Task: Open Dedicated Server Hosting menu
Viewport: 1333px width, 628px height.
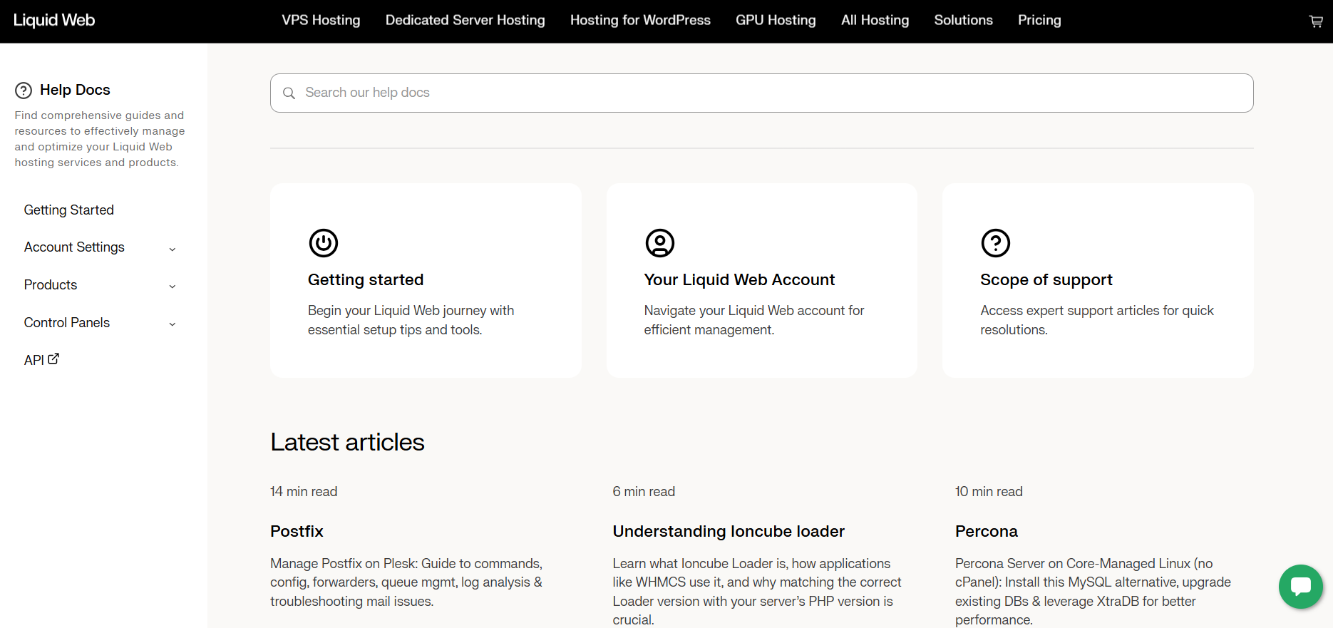Action: 465,20
